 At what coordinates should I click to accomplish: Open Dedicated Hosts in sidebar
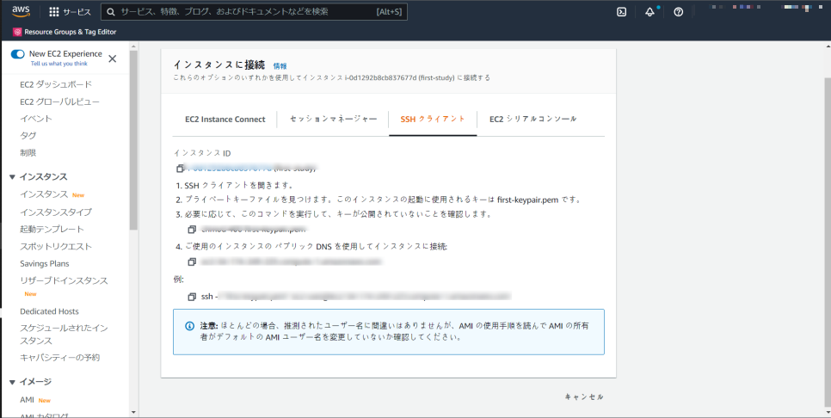[49, 311]
